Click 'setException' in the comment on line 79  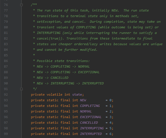pyautogui.click(x=49, y=22)
